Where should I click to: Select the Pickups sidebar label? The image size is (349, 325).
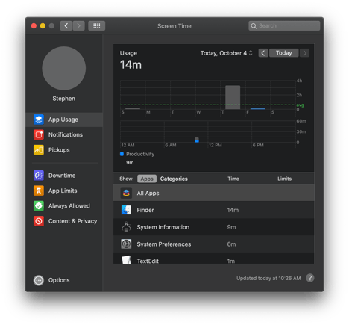tap(59, 150)
